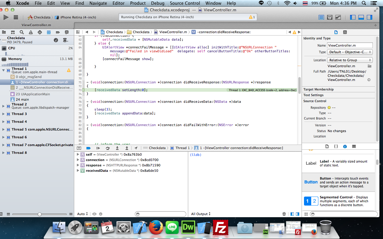Screen dimensions: 383x239
Task: Click the Step out debug icon
Action: [x=127, y=148]
